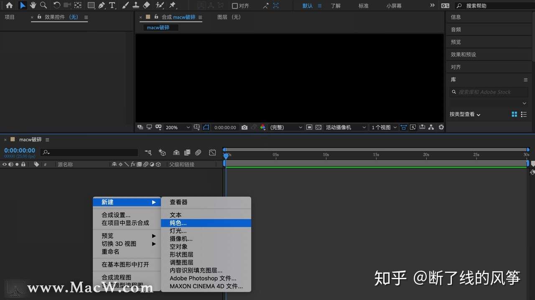Click the timeline layer search field
535x300 pixels.
tap(89, 152)
